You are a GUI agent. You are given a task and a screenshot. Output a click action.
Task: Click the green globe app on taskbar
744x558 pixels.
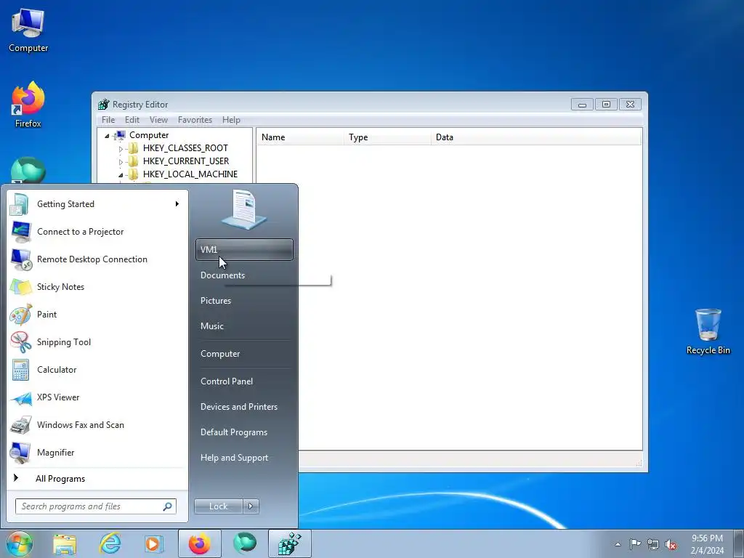(x=244, y=543)
